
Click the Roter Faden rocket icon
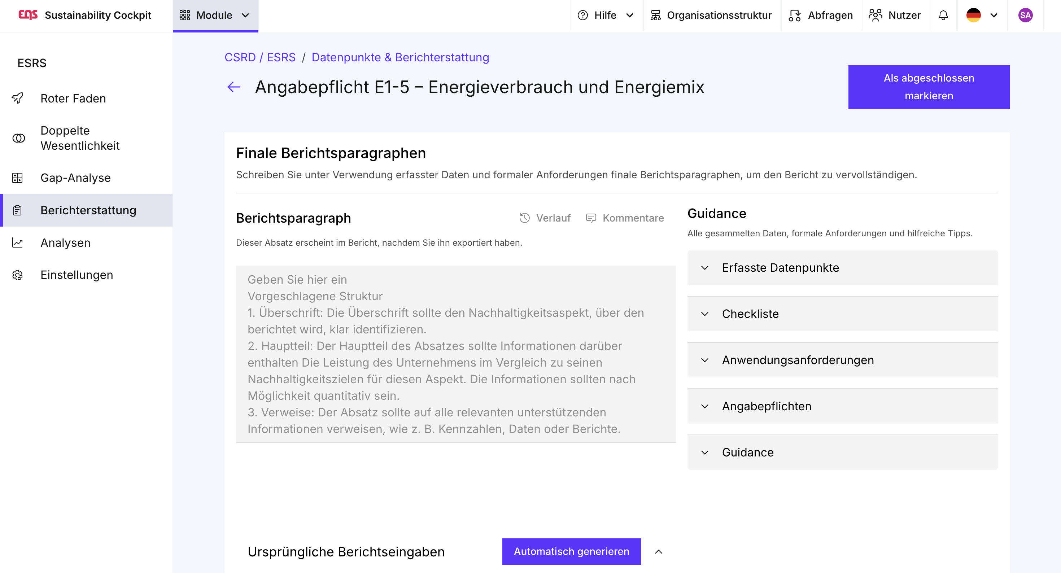[x=18, y=99]
